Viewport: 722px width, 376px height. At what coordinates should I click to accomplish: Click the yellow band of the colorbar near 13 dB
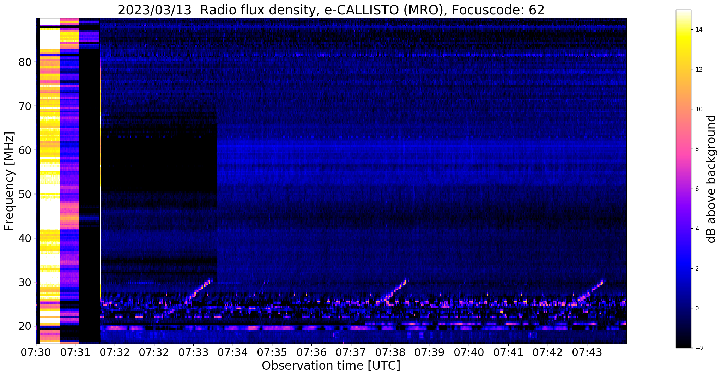(683, 49)
